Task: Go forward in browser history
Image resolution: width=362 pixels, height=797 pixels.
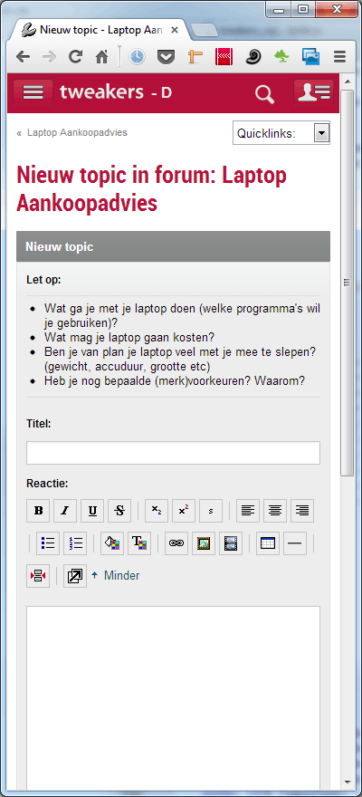Action: [x=49, y=57]
